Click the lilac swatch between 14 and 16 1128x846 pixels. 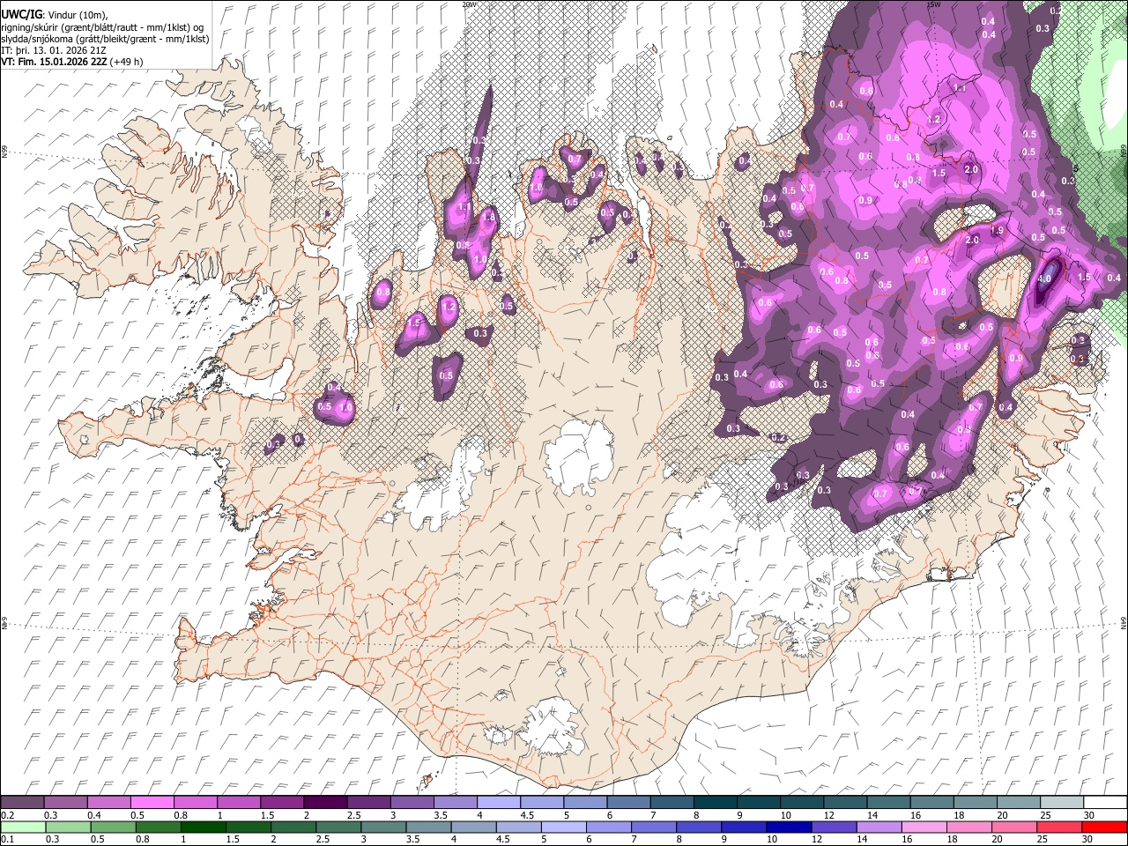coord(878,827)
